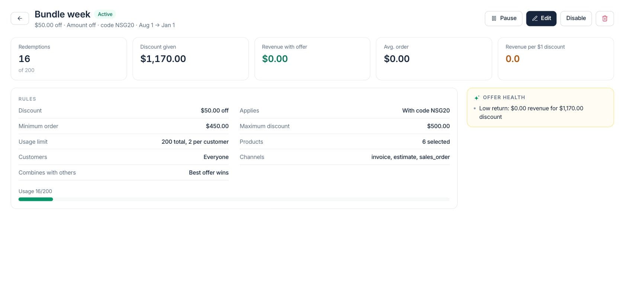
Task: Disable the Bundle week offer
Action: tap(576, 18)
